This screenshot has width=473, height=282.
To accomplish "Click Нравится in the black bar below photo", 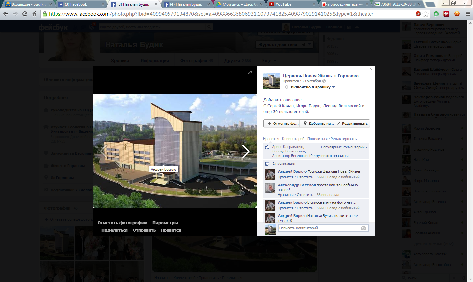I will 171,230.
